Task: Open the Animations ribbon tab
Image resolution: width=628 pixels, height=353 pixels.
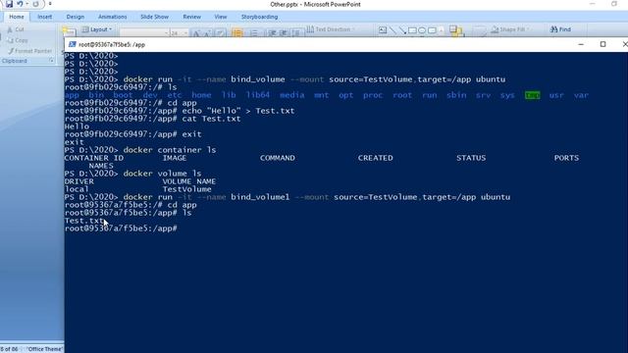Action: (x=112, y=17)
